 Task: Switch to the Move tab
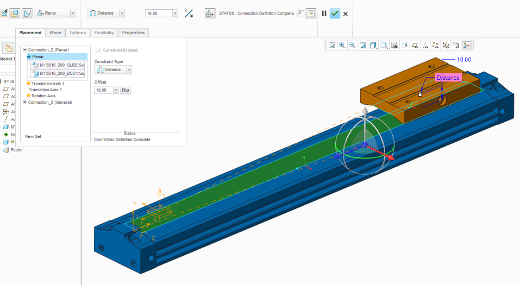(x=55, y=33)
